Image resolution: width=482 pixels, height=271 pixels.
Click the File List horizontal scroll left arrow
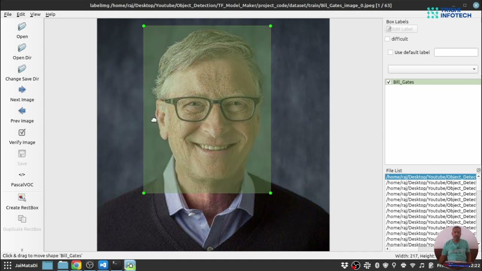(387, 249)
